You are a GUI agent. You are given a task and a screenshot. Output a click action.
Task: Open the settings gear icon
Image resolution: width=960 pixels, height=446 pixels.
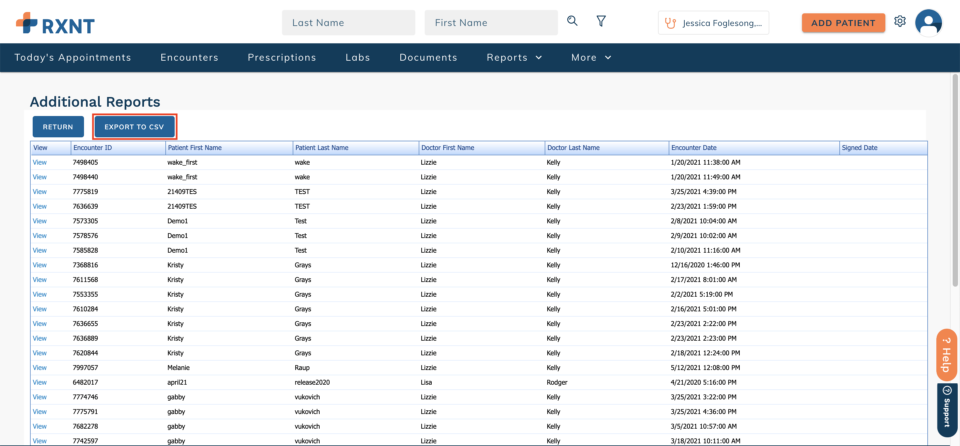click(x=900, y=22)
